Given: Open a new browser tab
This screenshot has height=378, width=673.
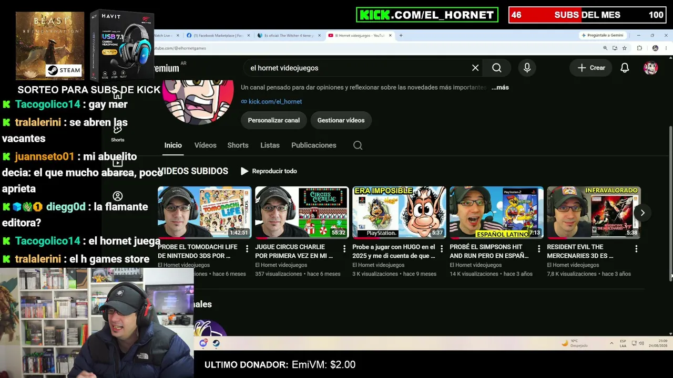Looking at the screenshot, I should [401, 36].
